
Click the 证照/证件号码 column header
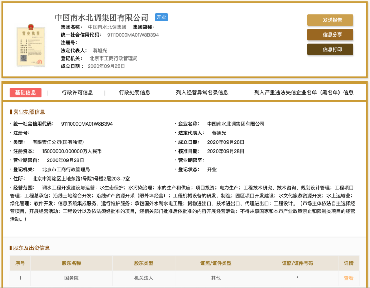tap(297, 263)
